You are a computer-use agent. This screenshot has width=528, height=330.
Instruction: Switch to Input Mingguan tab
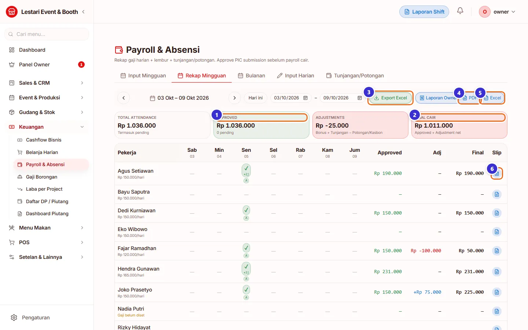[143, 76]
